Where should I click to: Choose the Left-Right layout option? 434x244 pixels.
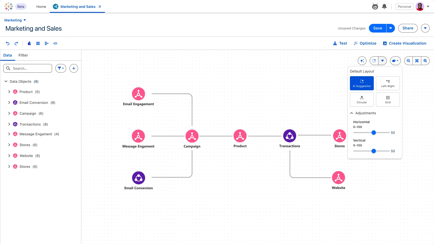388,83
